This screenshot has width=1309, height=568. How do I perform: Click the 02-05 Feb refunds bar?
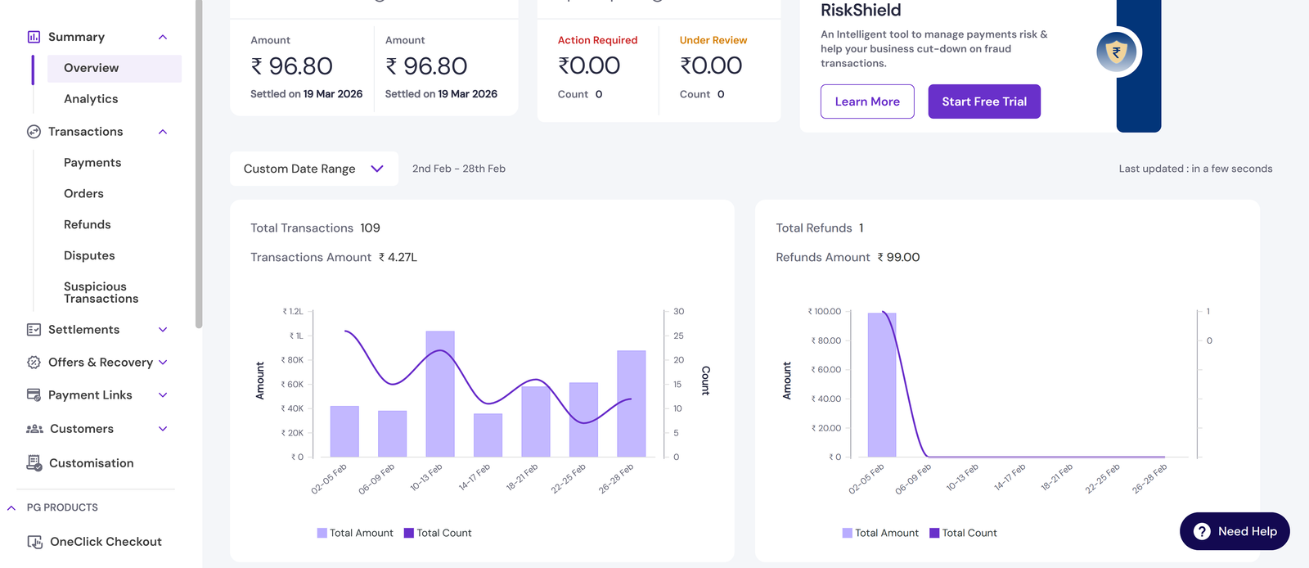point(882,385)
